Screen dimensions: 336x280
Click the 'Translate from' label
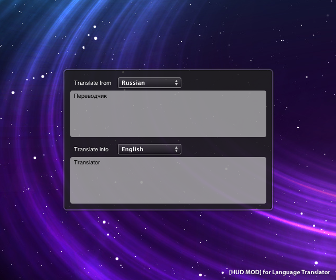coord(92,83)
